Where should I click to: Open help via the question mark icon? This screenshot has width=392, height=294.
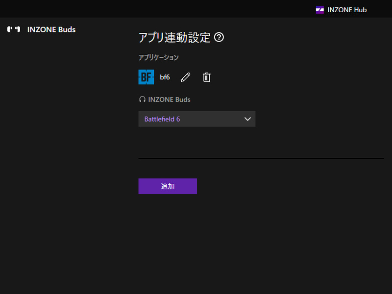219,38
